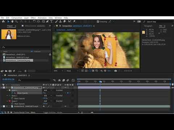This screenshot has height=130, width=174.
Task: Select the Rectangle shape tool
Action: coord(43,22)
